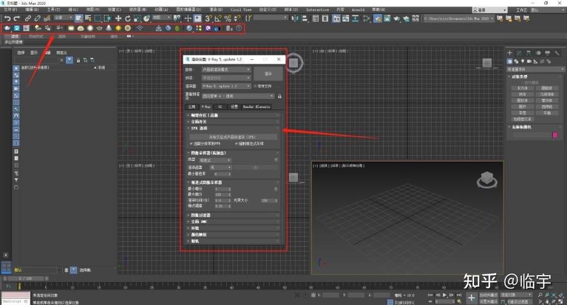Toggle the Angle Snap icon
Image resolution: width=567 pixels, height=305 pixels.
(x=218, y=18)
